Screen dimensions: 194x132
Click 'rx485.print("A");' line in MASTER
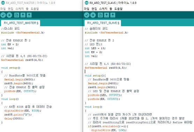[x=18, y=115]
